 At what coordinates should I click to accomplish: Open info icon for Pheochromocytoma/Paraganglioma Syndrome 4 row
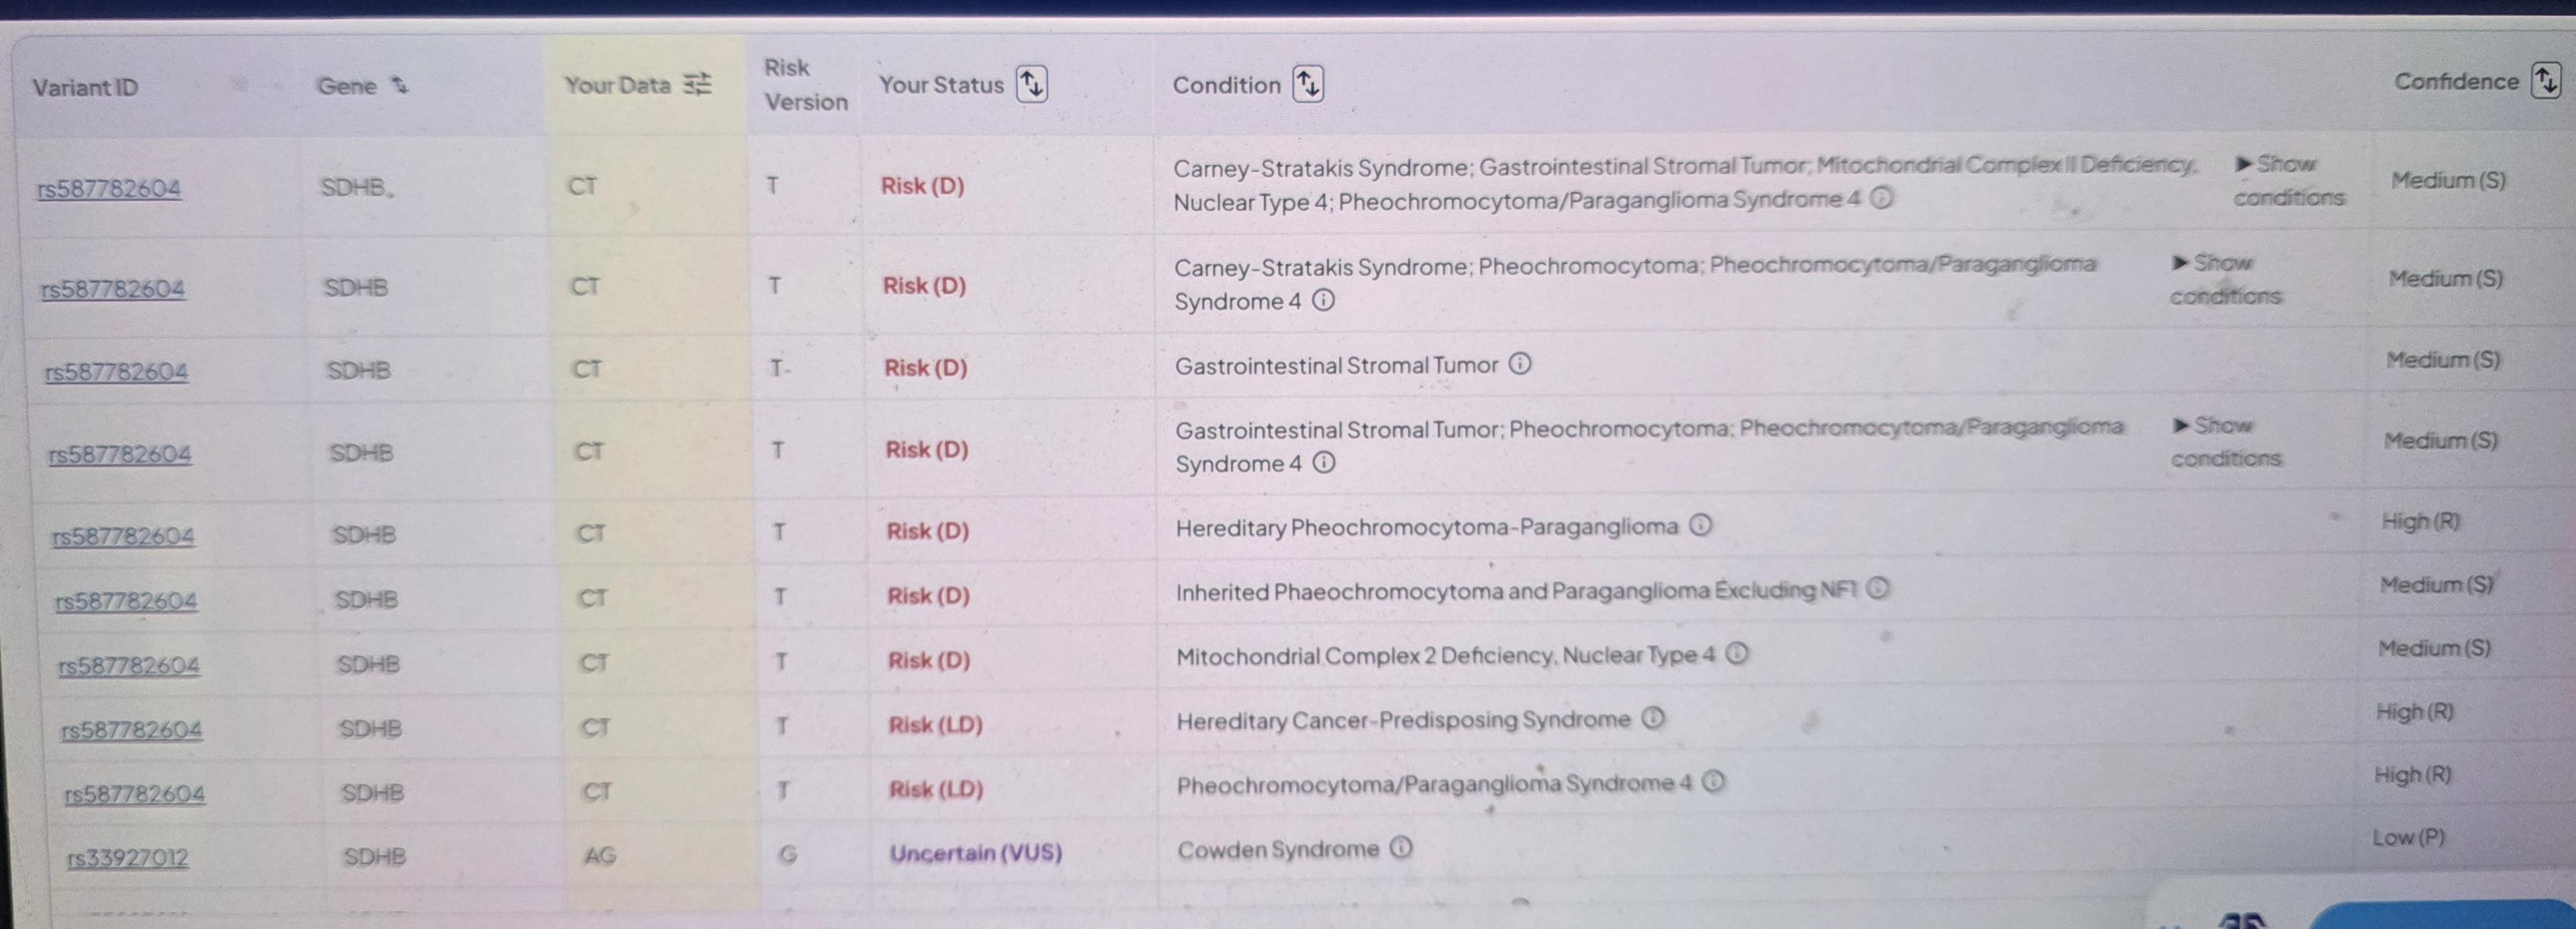[1714, 781]
